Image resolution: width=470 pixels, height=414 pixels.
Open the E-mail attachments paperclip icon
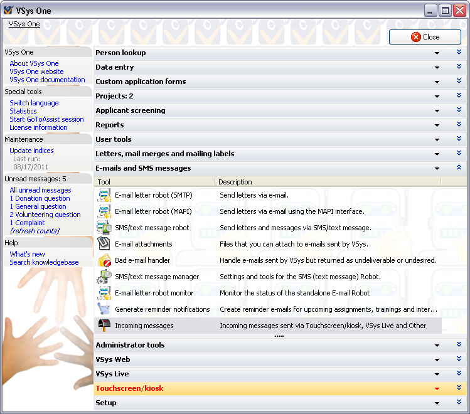coord(104,244)
